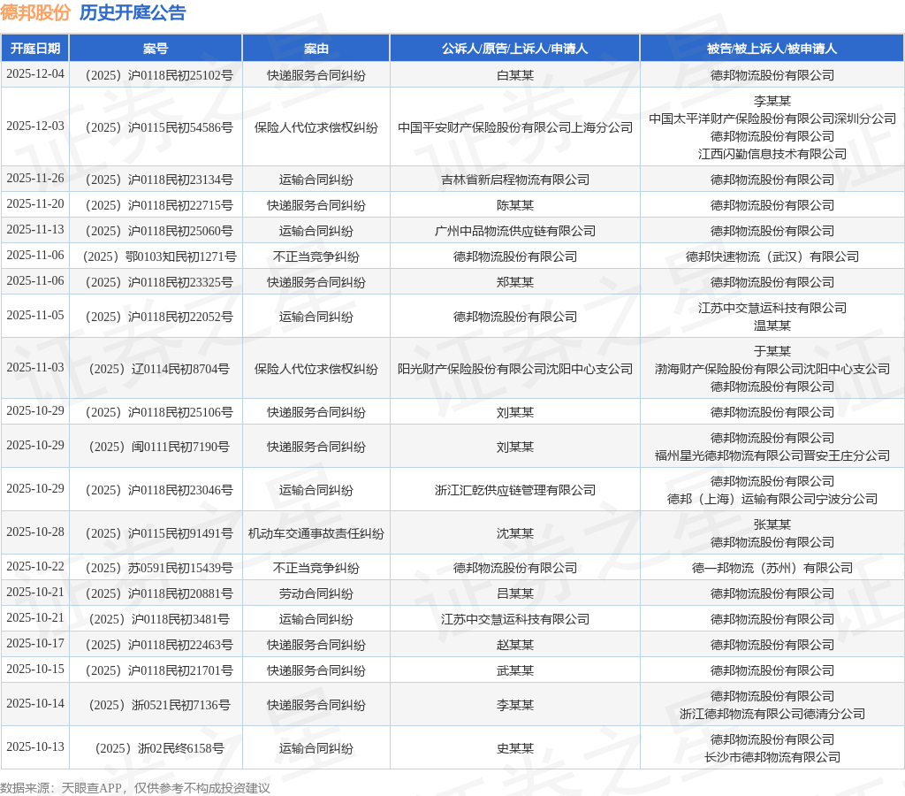Click date cell 2025-10-17
905x796 pixels.
click(35, 644)
